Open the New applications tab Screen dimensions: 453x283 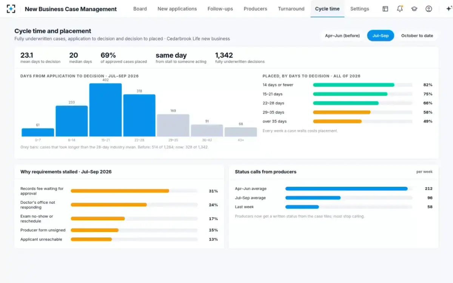(x=177, y=9)
